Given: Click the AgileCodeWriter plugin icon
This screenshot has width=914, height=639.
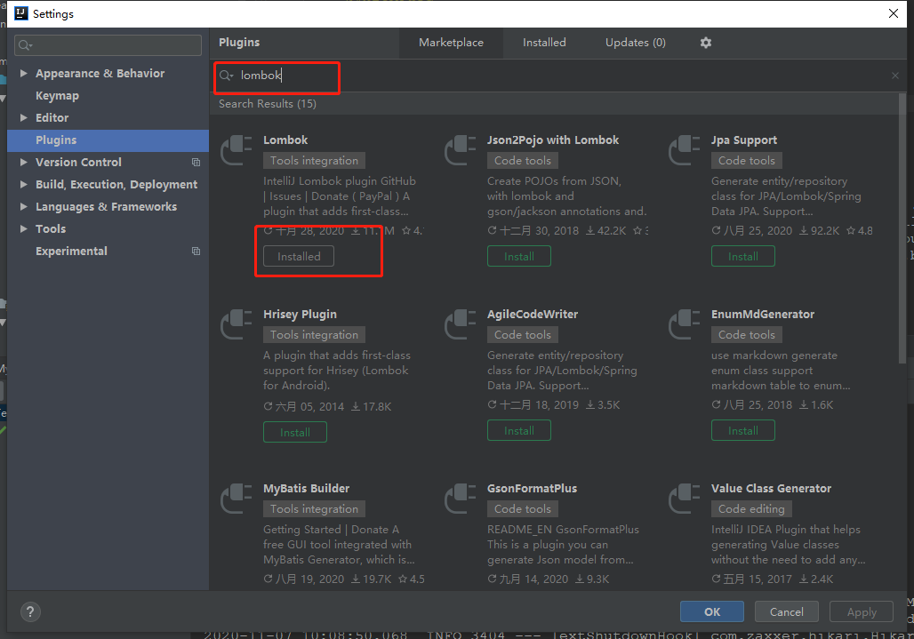Looking at the screenshot, I should click(x=461, y=324).
